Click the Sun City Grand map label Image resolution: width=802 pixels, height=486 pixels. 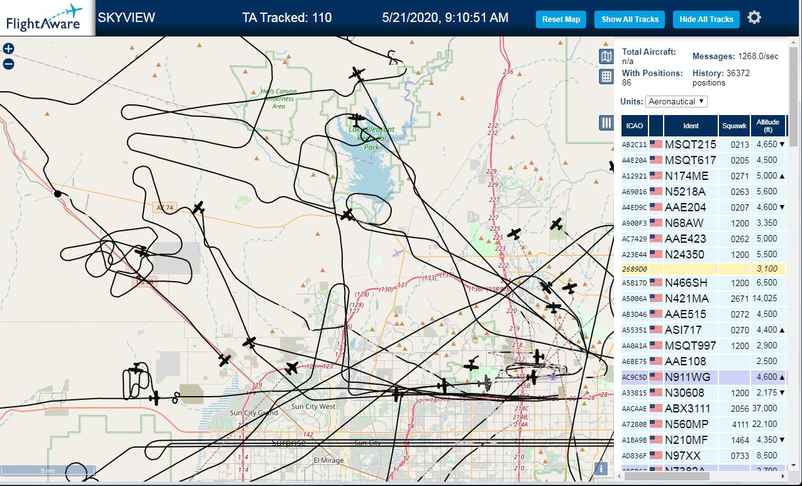[254, 413]
